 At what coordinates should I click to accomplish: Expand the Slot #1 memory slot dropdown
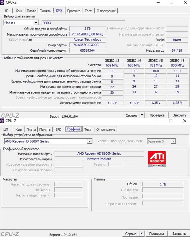point(36,23)
